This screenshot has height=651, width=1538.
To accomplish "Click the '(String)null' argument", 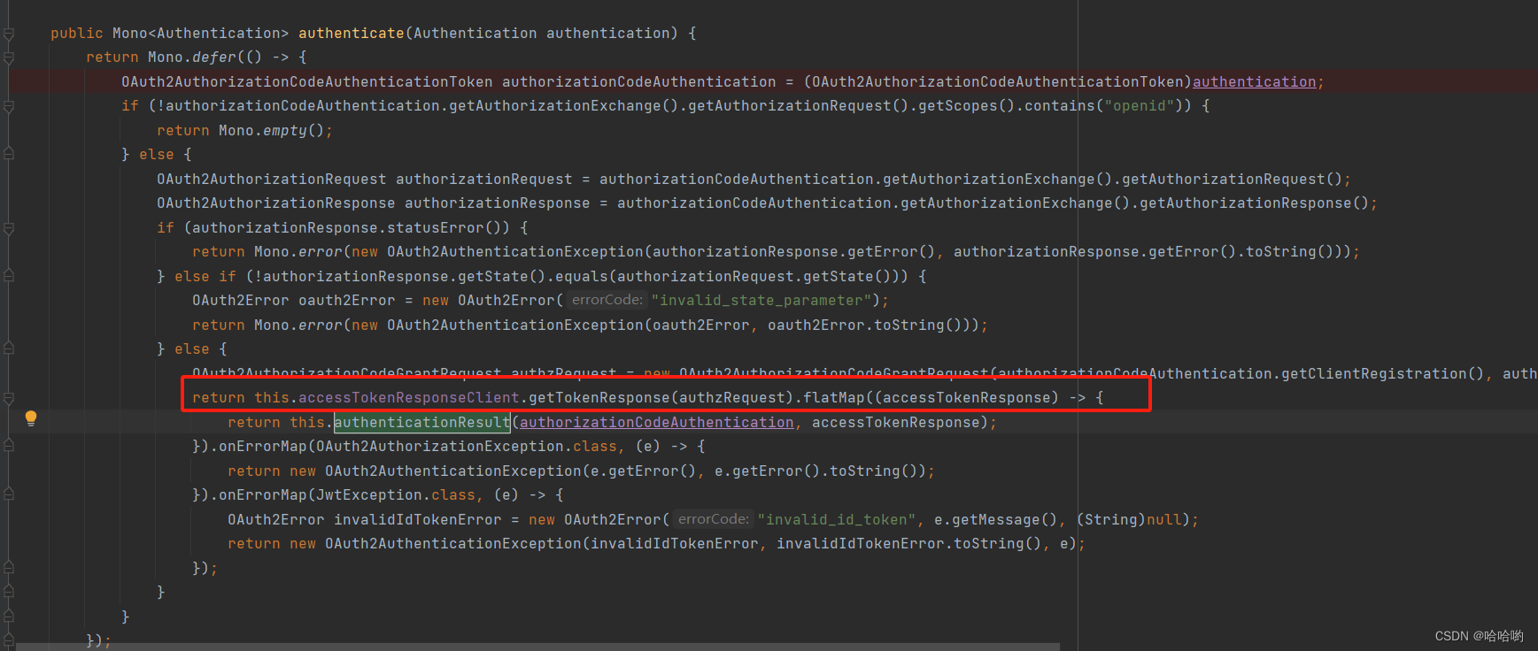I will 1130,520.
